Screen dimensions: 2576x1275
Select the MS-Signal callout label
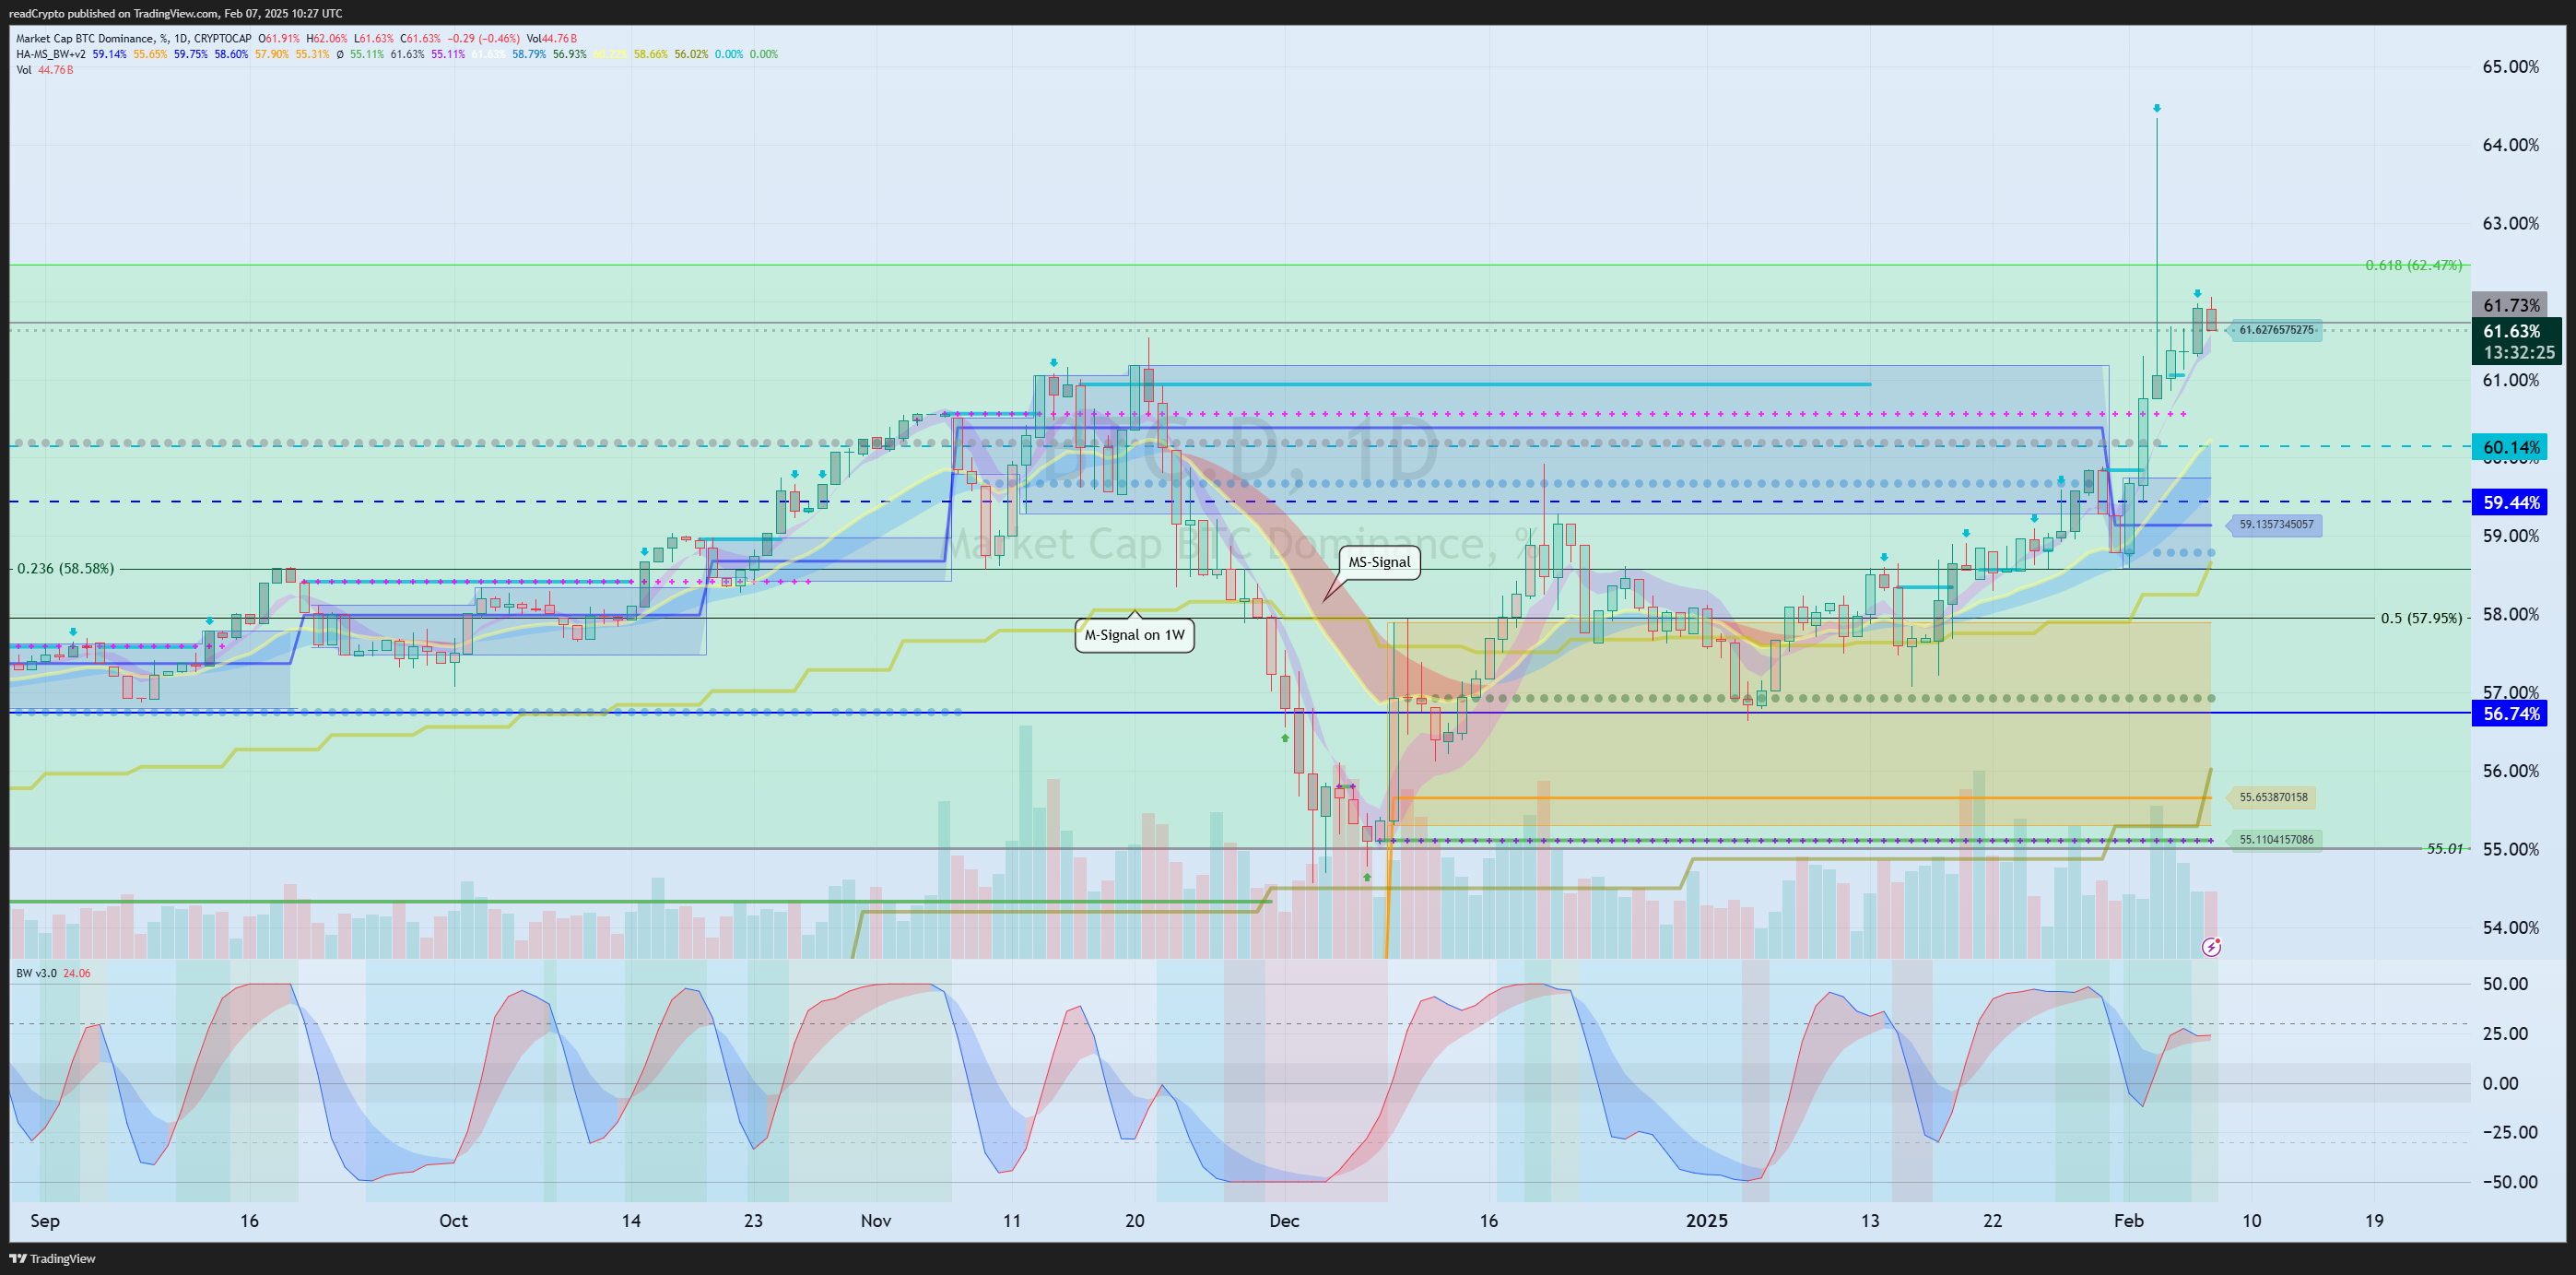pyautogui.click(x=1379, y=562)
